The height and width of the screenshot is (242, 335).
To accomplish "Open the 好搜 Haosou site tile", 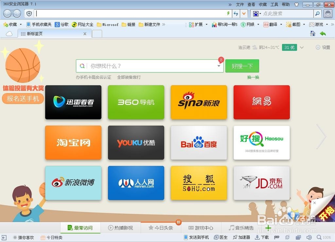I will point(262,143).
